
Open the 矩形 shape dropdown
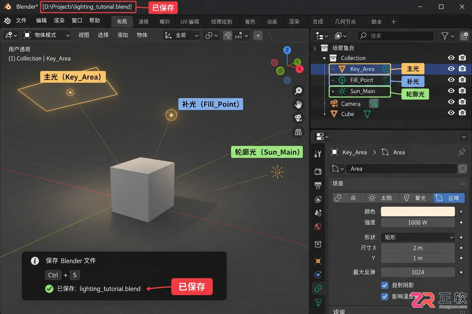coord(418,237)
